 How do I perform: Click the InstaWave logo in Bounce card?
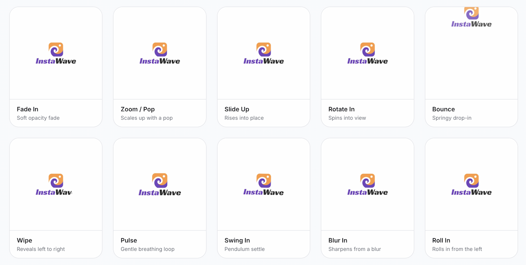click(x=471, y=17)
